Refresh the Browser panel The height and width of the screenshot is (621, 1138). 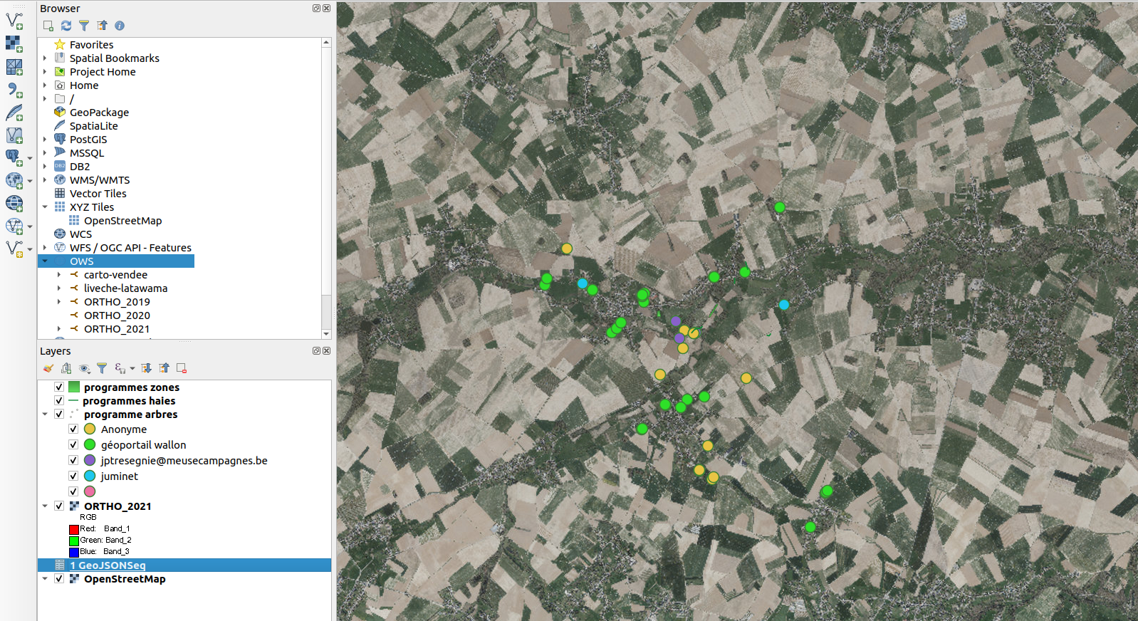pos(66,26)
